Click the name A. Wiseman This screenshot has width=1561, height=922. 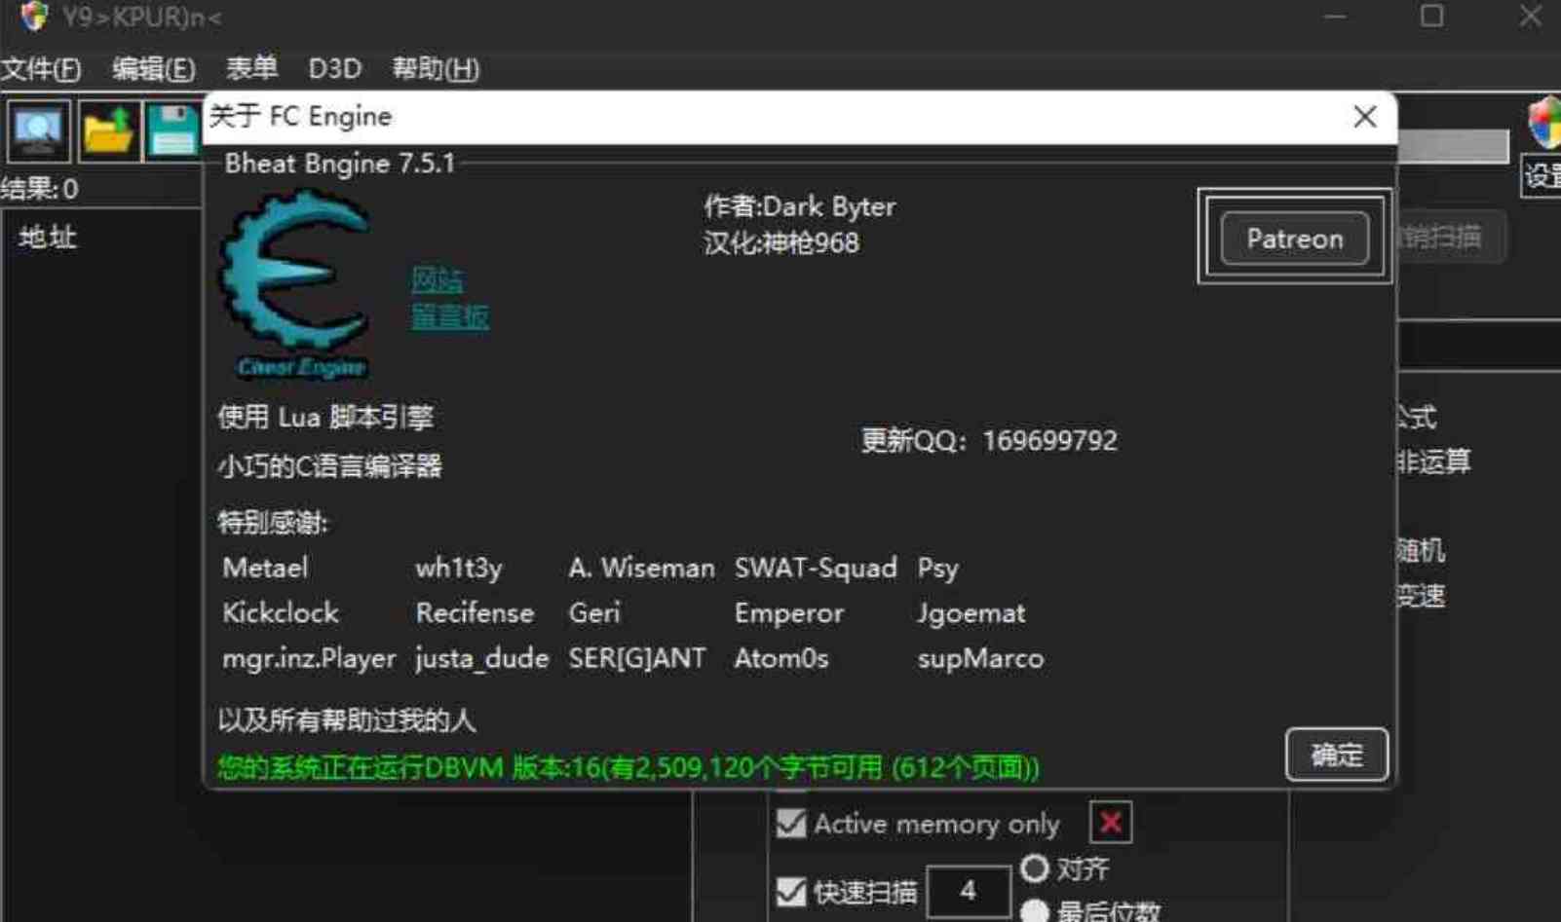coord(641,568)
